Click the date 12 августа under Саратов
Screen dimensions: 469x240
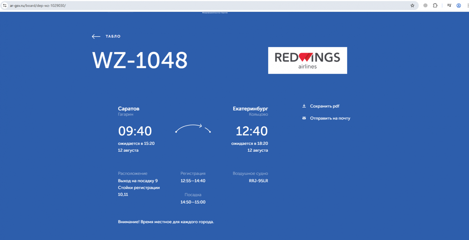(128, 150)
